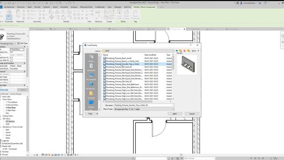Click the Properties palette icon in ribbon
The image size is (284, 160).
pyautogui.click(x=9, y=17)
